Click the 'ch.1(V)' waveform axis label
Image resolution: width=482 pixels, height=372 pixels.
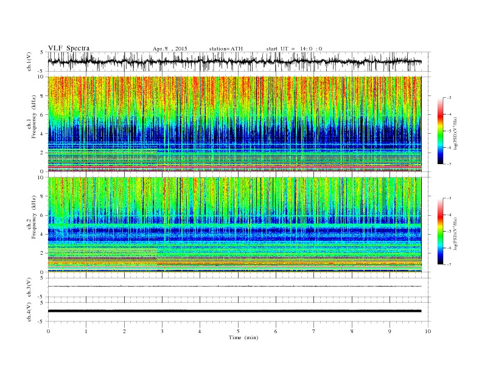point(29,61)
